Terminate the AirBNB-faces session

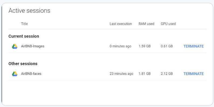pos(194,74)
